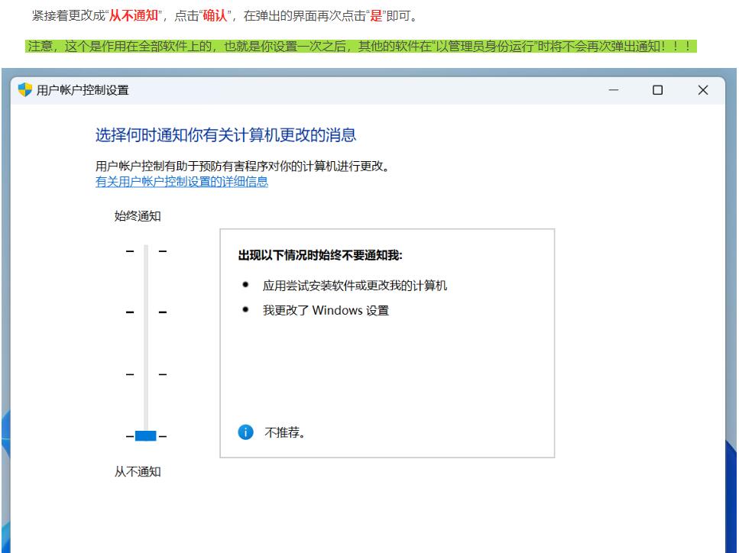This screenshot has height=553, width=739.
Task: Set slider to the topmost tick mark
Action: coord(145,251)
